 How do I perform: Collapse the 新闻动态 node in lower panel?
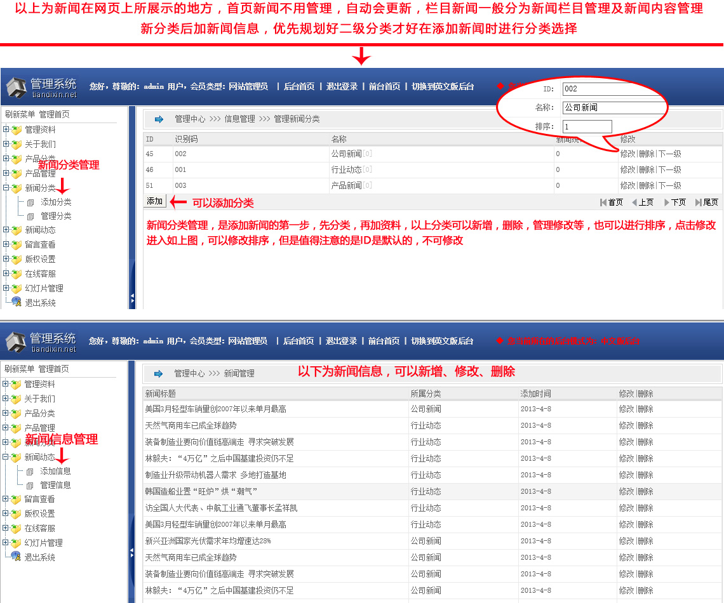pos(6,456)
